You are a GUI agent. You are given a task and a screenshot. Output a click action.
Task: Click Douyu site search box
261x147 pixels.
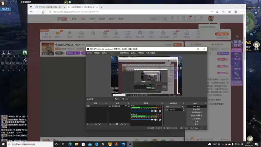point(158,19)
